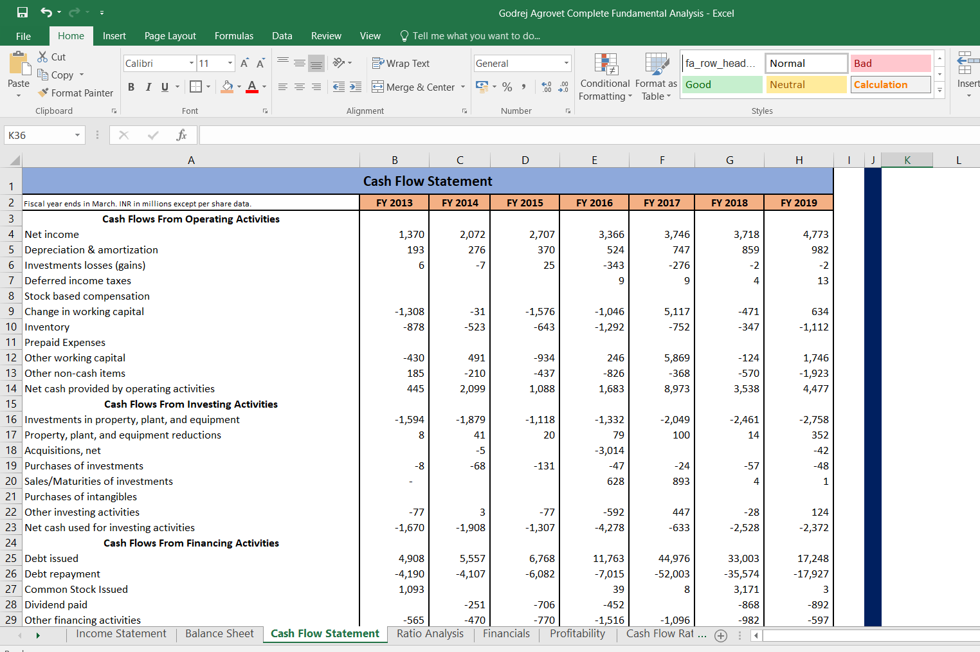Open text orientation options
This screenshot has height=652, width=980.
pos(342,62)
